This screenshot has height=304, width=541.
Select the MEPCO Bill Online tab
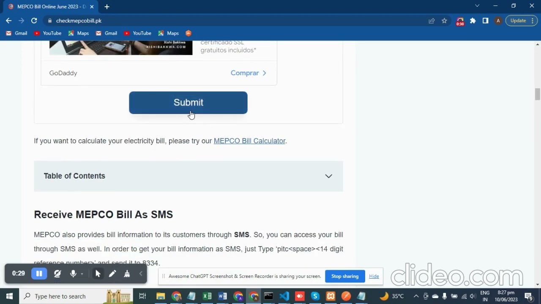(x=50, y=7)
